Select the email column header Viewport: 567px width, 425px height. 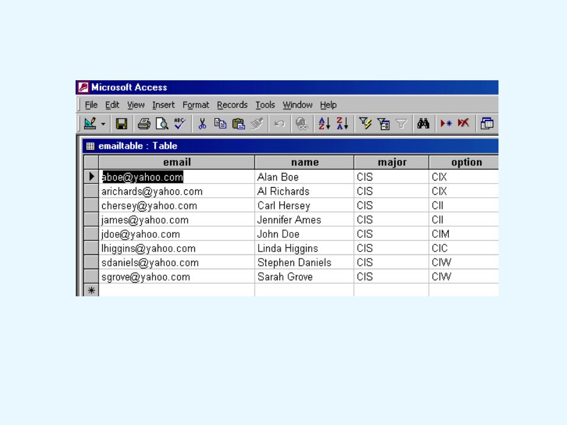coord(177,162)
